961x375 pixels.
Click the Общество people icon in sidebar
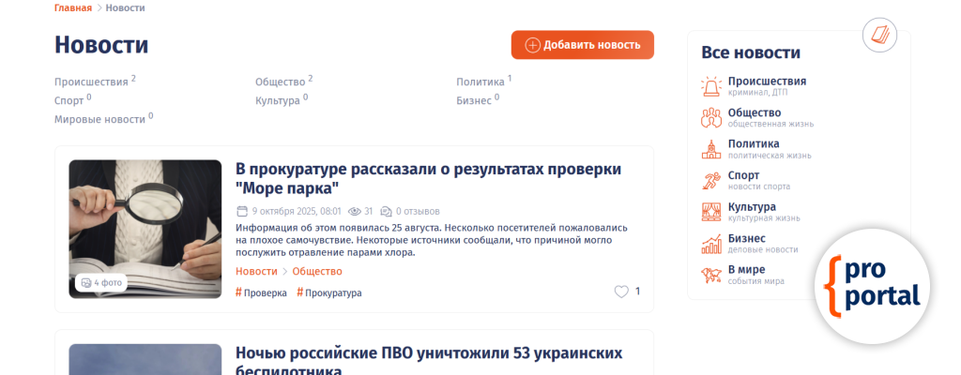click(x=711, y=118)
